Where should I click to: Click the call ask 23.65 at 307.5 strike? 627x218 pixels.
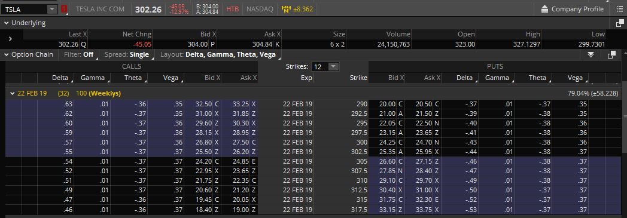pyautogui.click(x=241, y=171)
